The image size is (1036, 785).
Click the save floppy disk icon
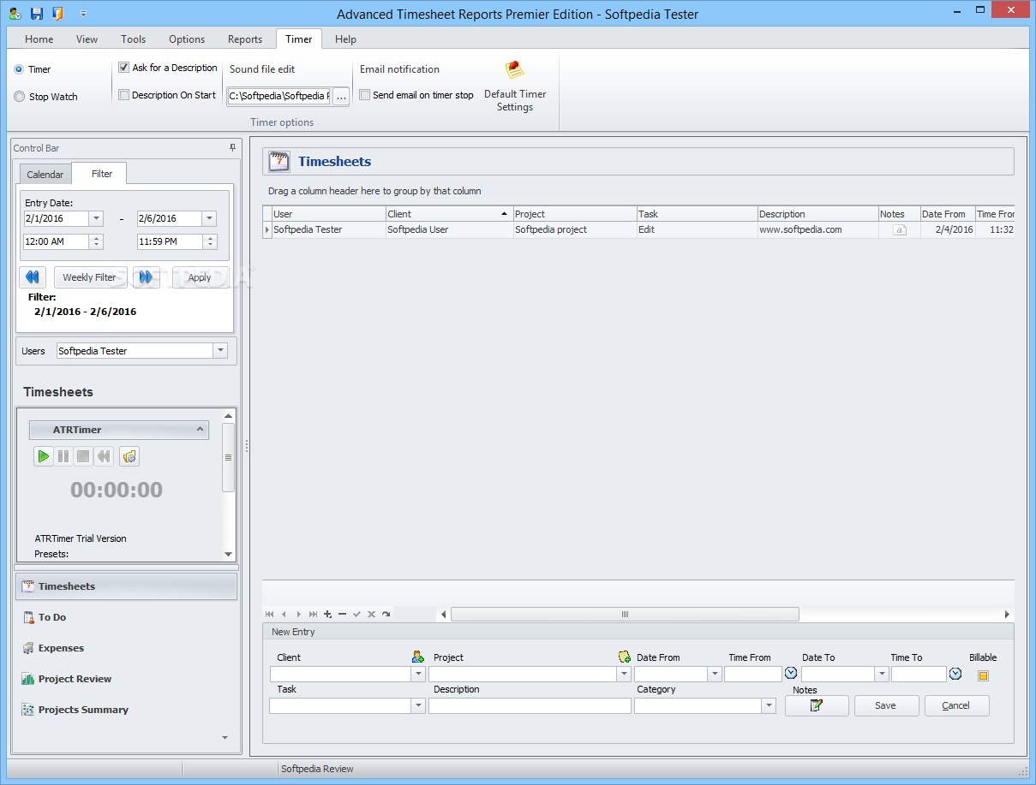37,13
